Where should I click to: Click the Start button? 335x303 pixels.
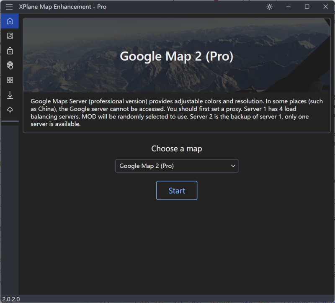tap(177, 190)
